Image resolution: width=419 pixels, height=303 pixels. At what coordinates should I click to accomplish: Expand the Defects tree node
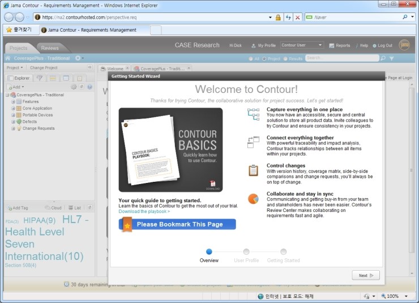pyautogui.click(x=13, y=122)
